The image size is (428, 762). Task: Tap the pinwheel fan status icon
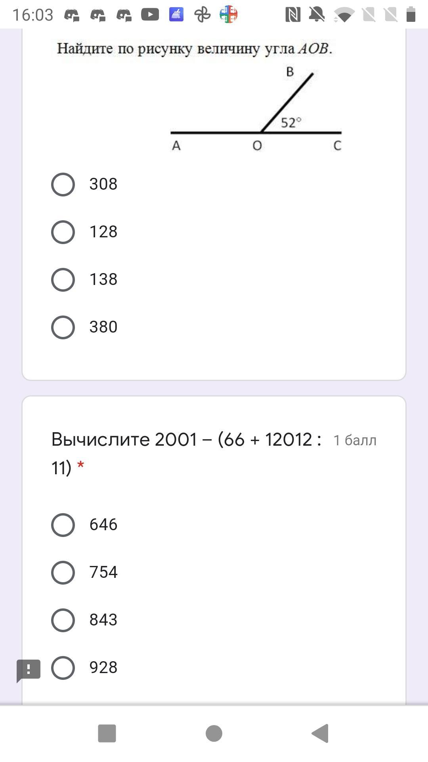[x=203, y=15]
